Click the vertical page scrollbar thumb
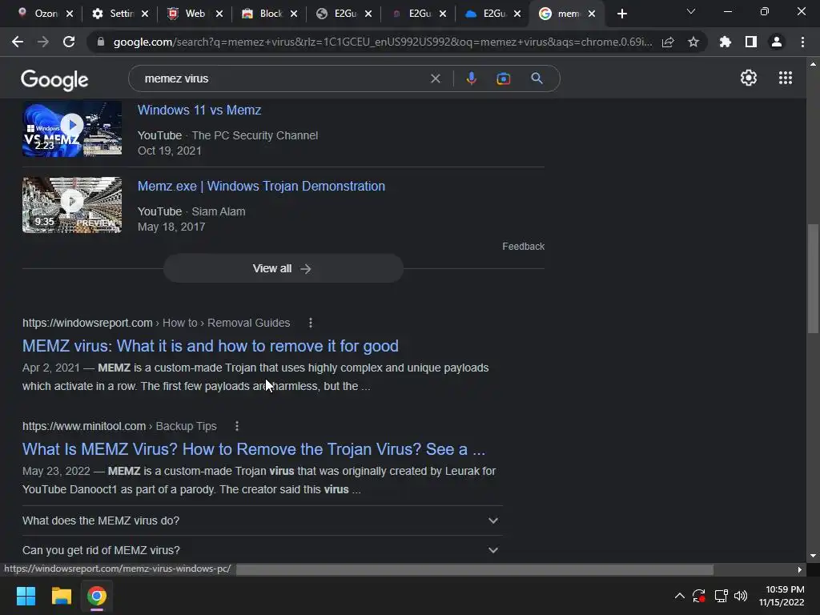 (813, 278)
